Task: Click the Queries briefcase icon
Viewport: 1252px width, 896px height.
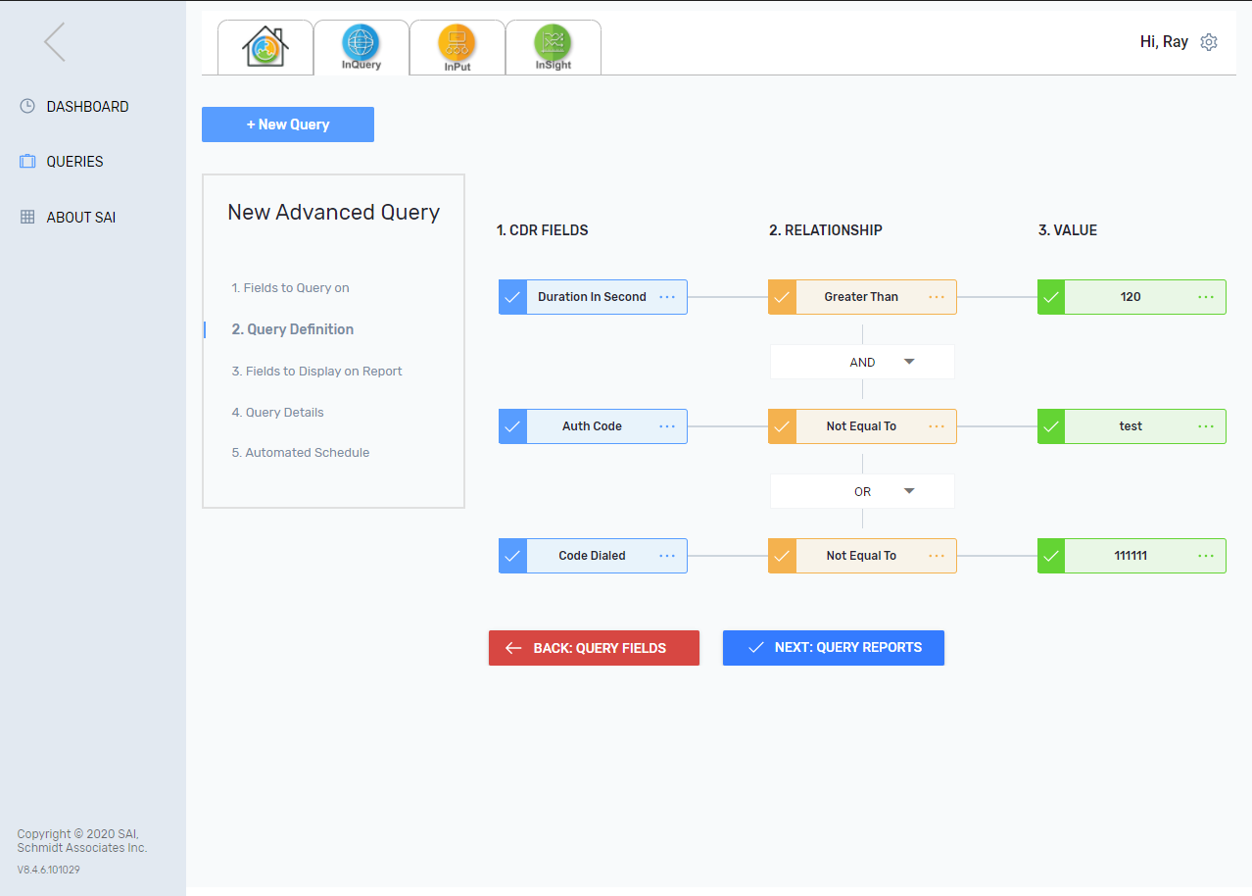Action: click(27, 162)
